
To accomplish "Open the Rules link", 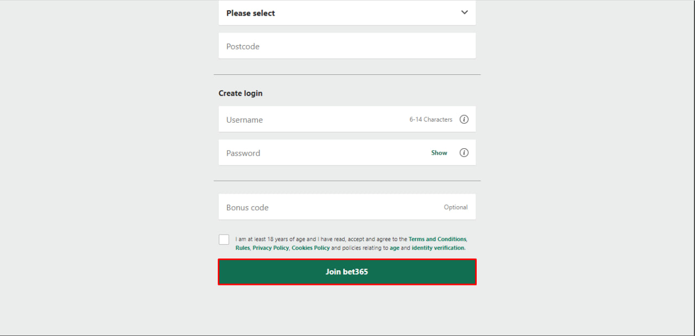I will [x=242, y=248].
